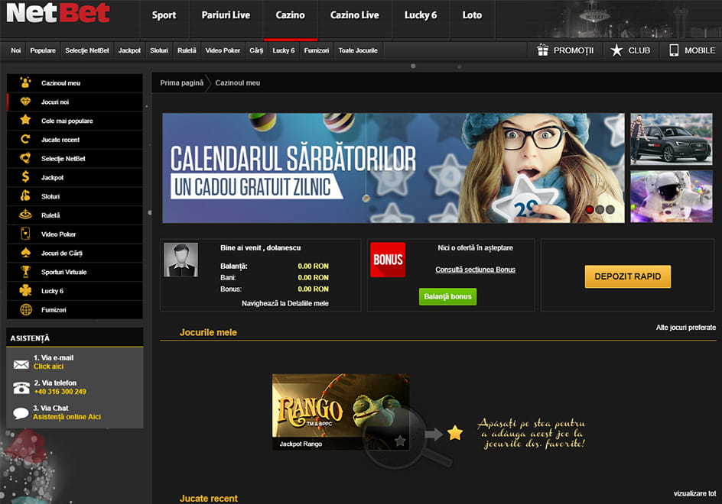Click the chat bubble icon in Asistență

(x=21, y=413)
